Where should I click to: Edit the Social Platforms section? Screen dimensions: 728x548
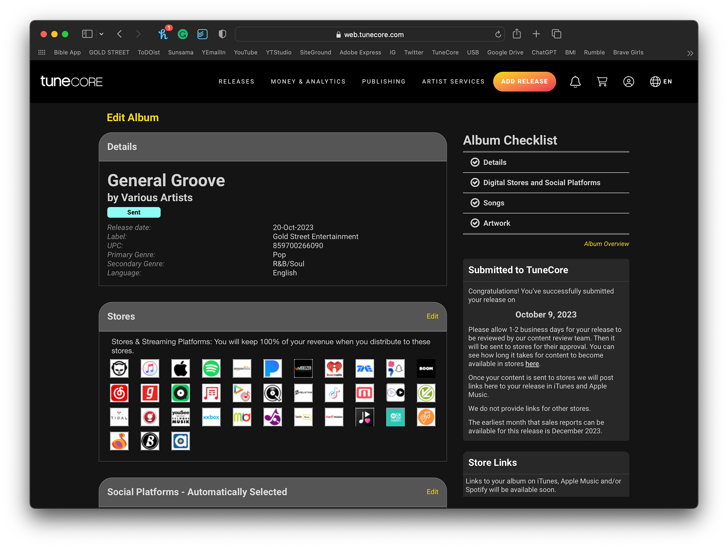point(432,492)
